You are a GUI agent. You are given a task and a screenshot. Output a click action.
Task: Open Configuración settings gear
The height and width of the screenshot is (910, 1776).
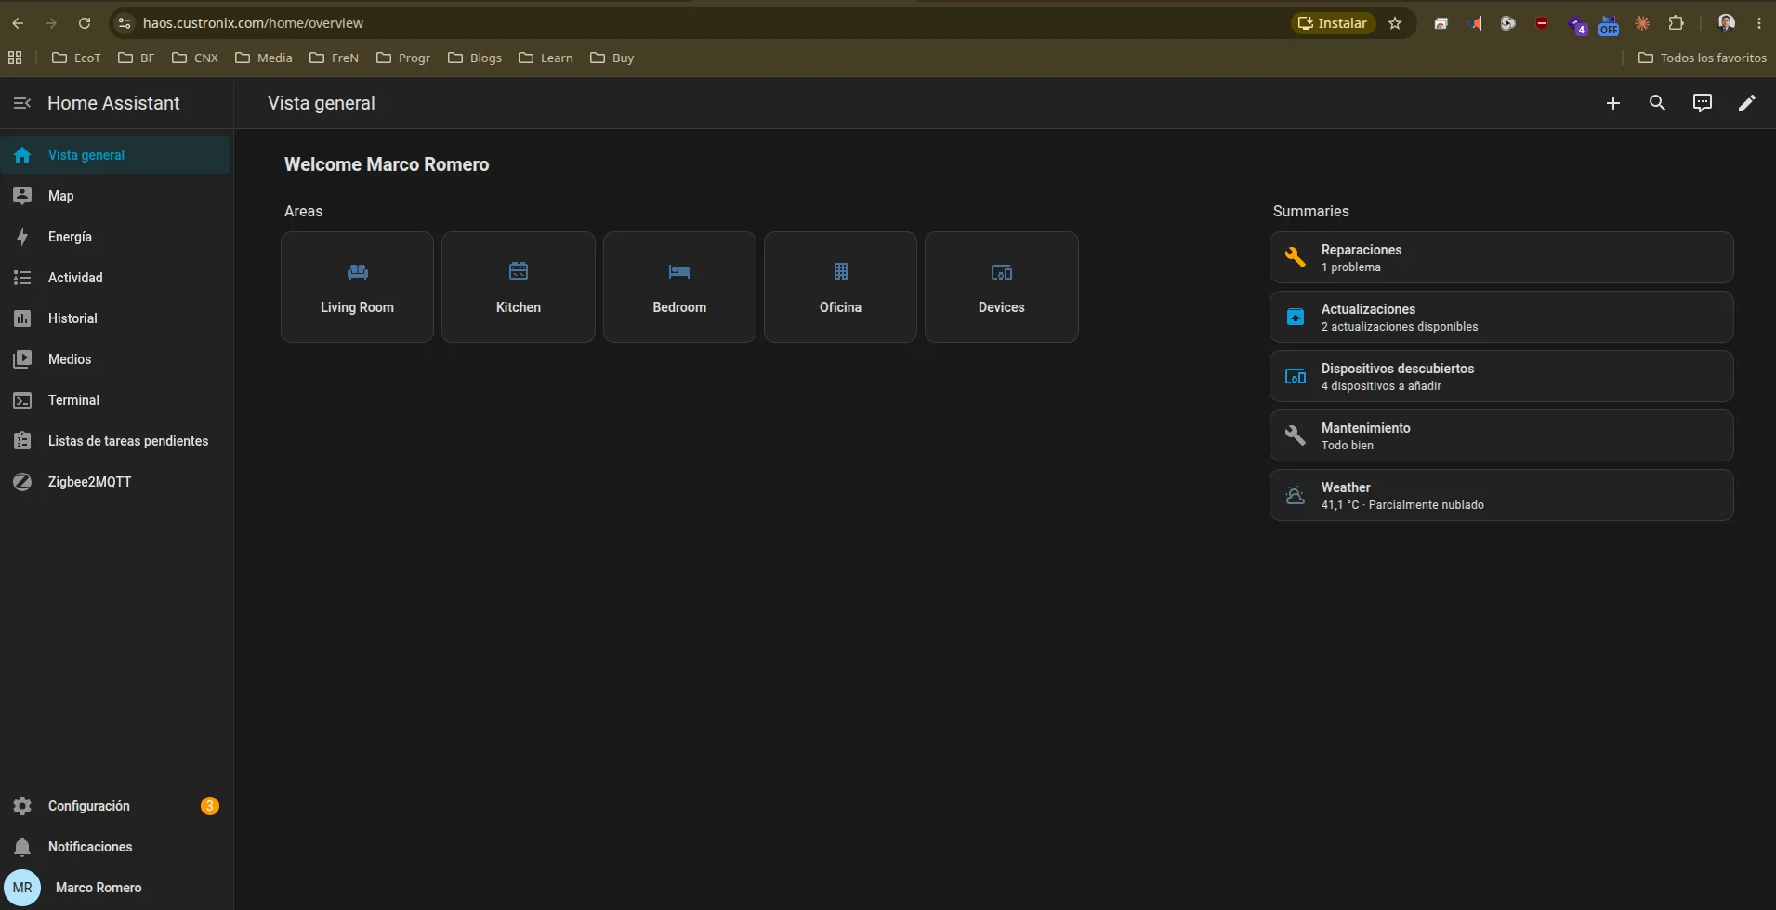pyautogui.click(x=22, y=806)
